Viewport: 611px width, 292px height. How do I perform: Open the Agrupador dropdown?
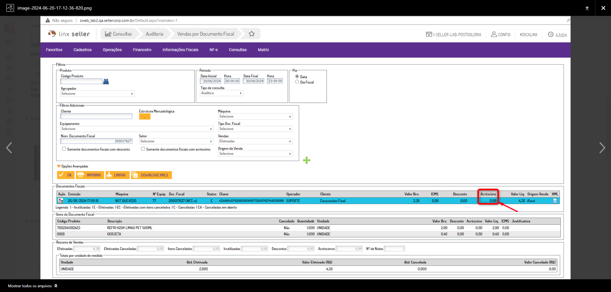coord(97,94)
